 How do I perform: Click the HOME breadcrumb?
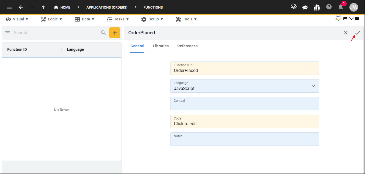[x=62, y=7]
